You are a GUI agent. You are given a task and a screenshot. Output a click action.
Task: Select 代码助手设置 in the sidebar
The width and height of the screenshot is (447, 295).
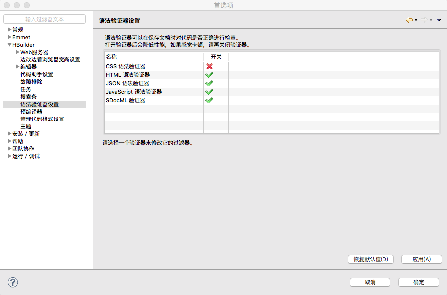coord(36,74)
